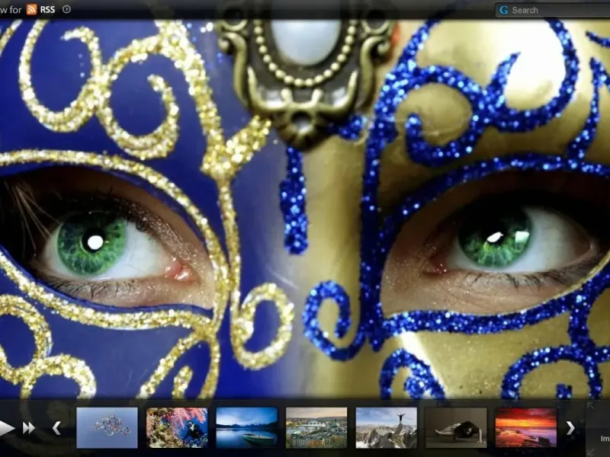Select the yoga pose thumbnail
The height and width of the screenshot is (457, 610).
[x=456, y=427]
